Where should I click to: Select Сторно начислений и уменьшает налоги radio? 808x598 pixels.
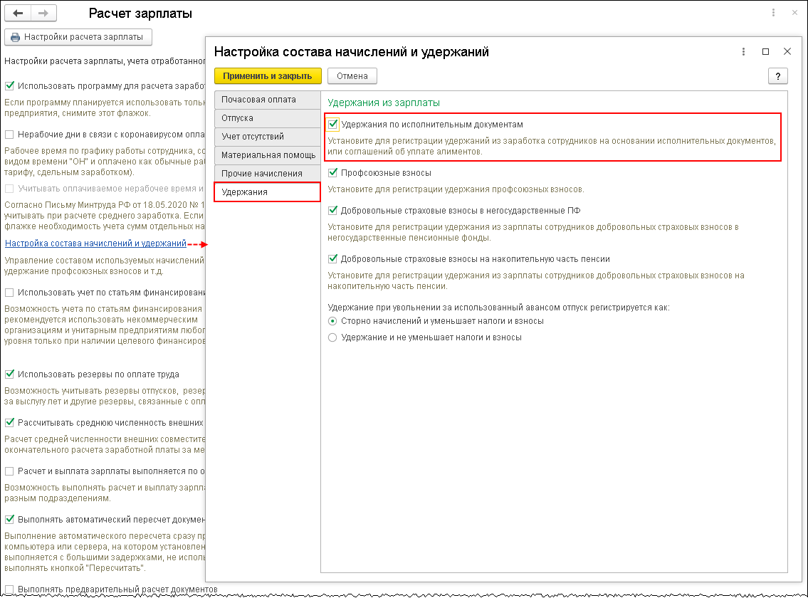pyautogui.click(x=332, y=321)
